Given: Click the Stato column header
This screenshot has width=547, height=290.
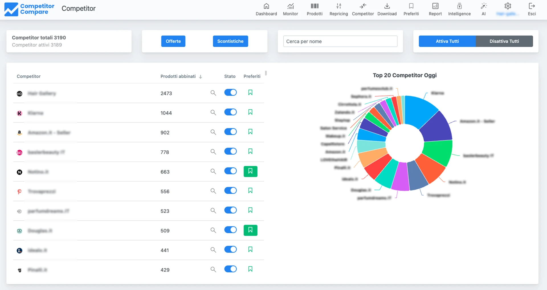Looking at the screenshot, I should point(230,76).
